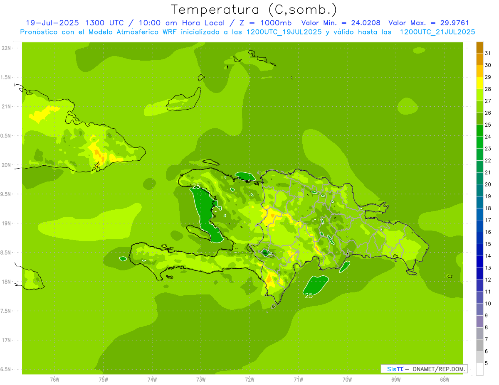This screenshot has height=385, width=499.
Task: Click the '19N' latitude label
Action: [7, 223]
